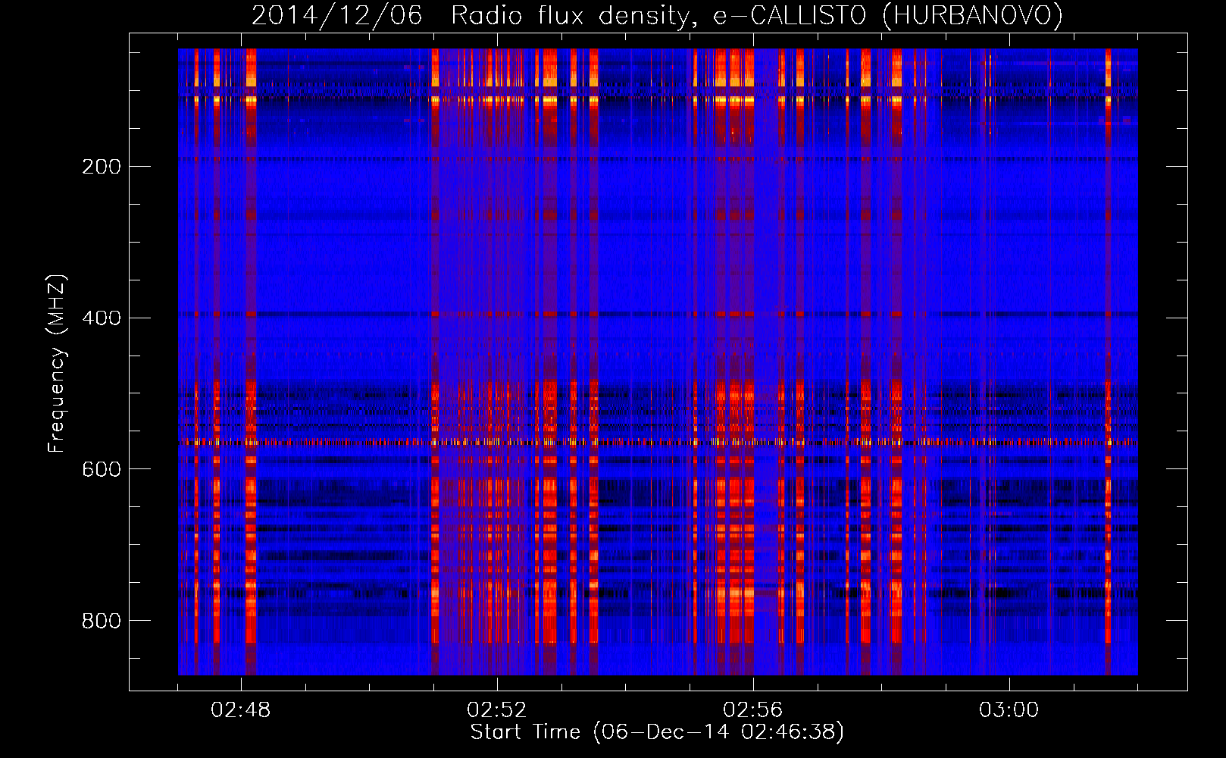
Task: Click inside the spectrogram plot area
Action: click(658, 362)
